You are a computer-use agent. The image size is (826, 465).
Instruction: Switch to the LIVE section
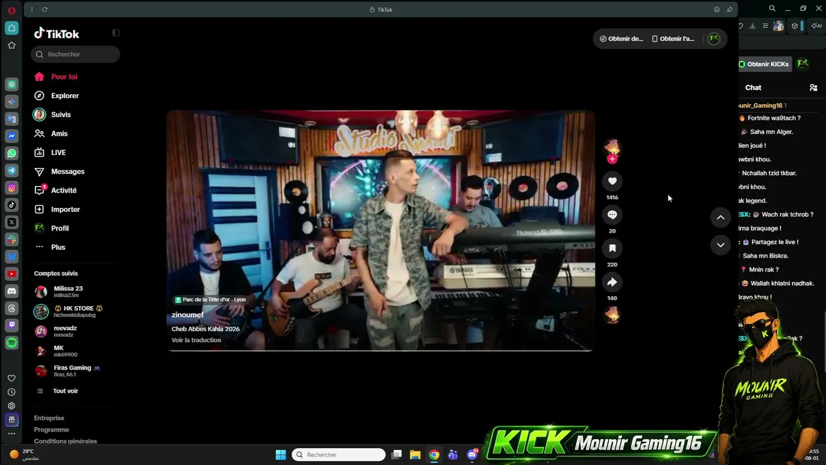pyautogui.click(x=50, y=152)
